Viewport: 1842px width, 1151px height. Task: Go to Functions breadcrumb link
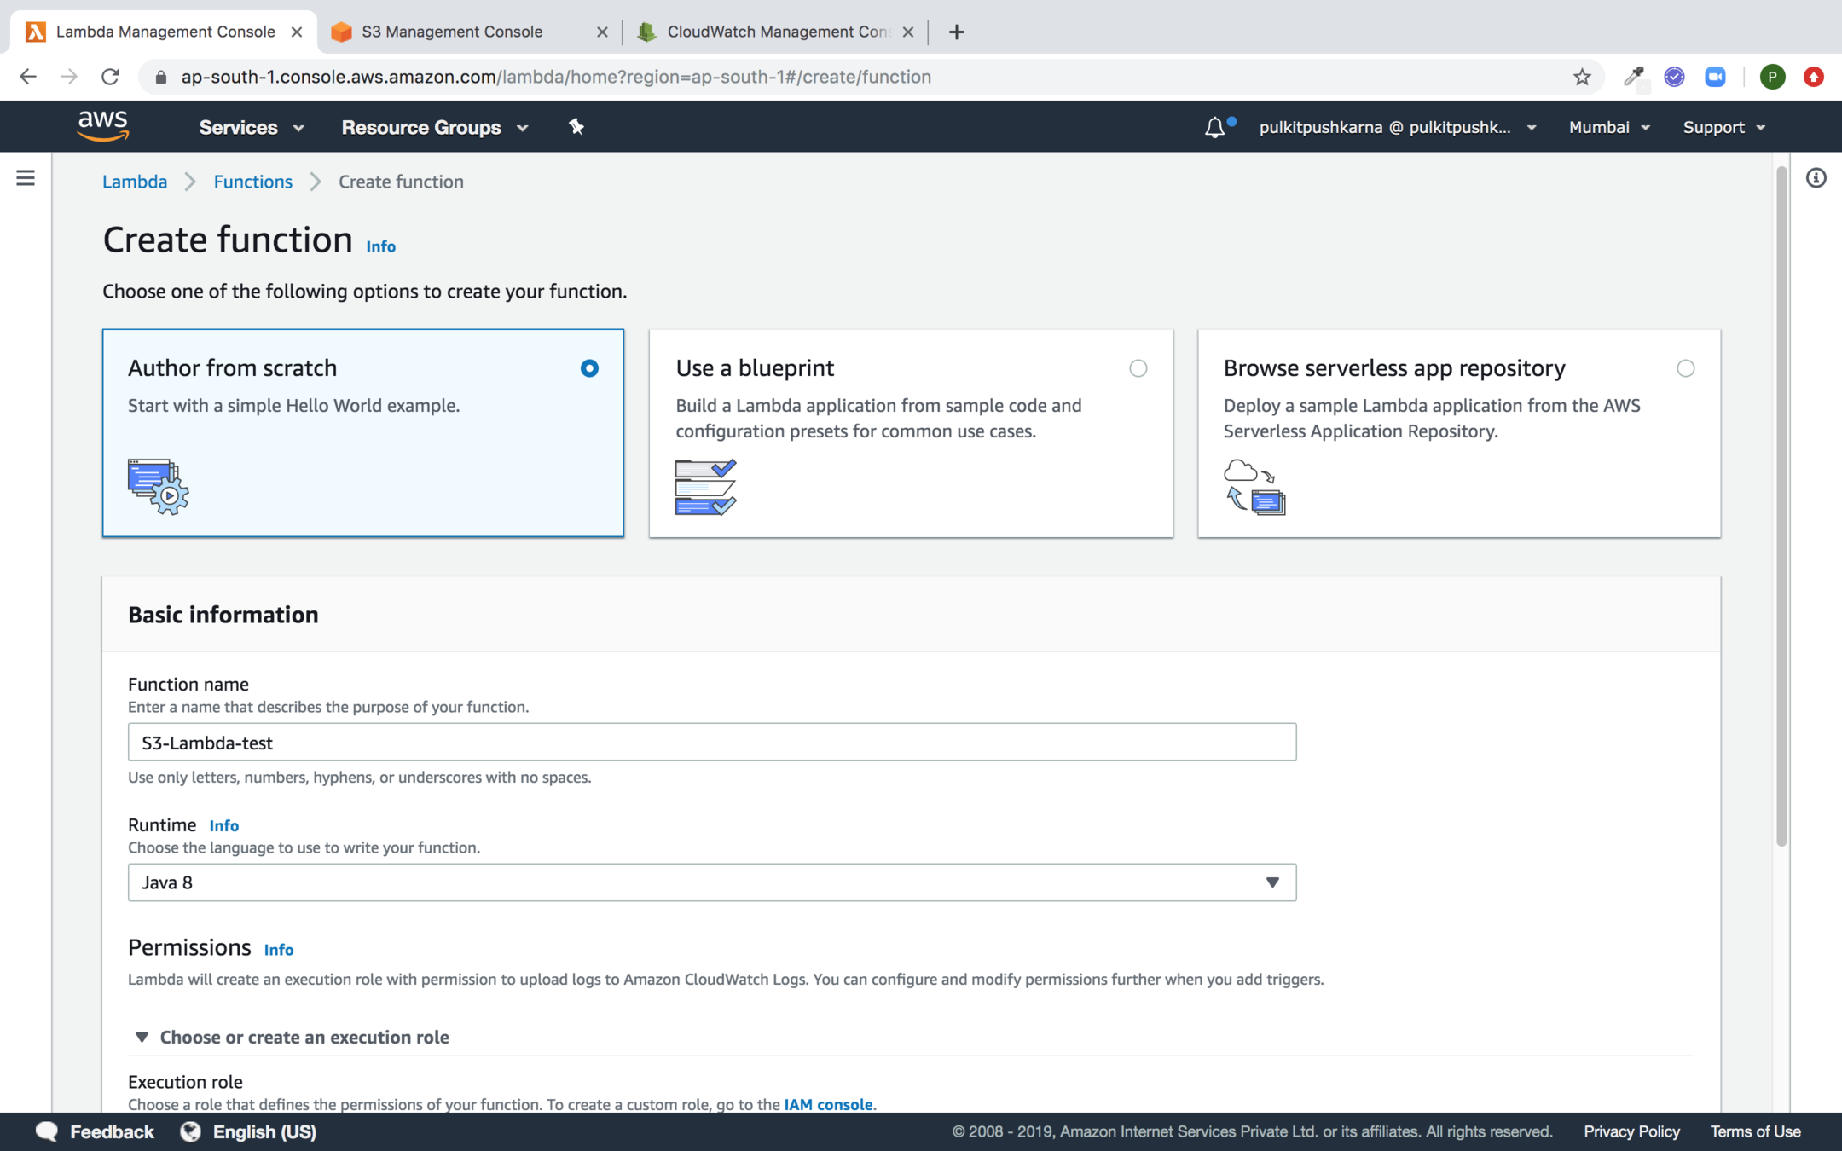tap(252, 182)
